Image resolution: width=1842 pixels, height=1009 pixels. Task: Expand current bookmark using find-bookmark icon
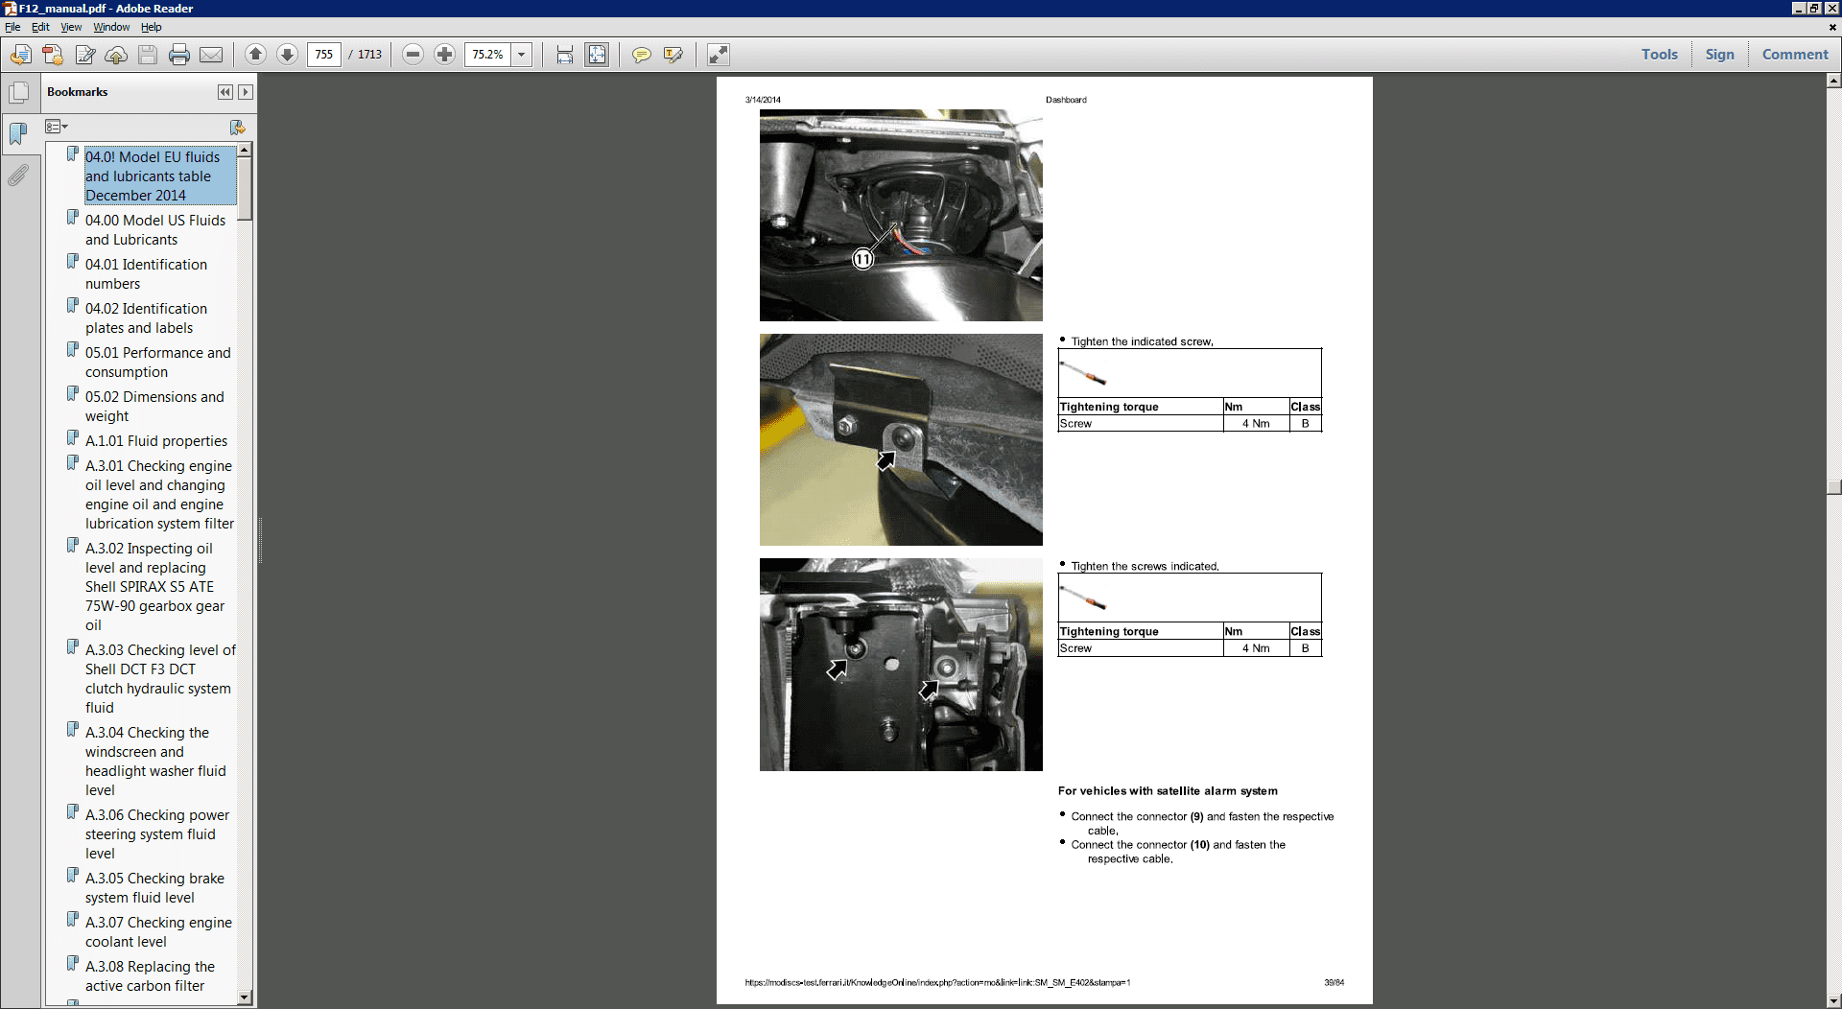[237, 127]
